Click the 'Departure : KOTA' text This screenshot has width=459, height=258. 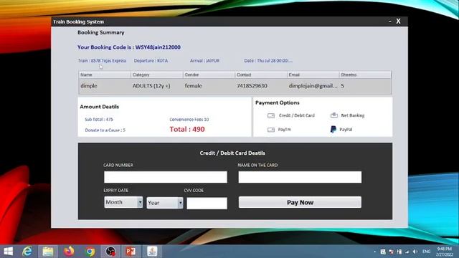pyautogui.click(x=151, y=61)
